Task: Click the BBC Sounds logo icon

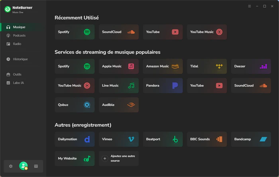Action: coord(219,139)
